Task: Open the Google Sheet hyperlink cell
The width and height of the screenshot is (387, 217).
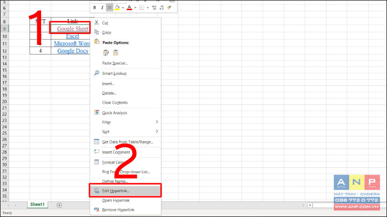Action: tap(73, 28)
